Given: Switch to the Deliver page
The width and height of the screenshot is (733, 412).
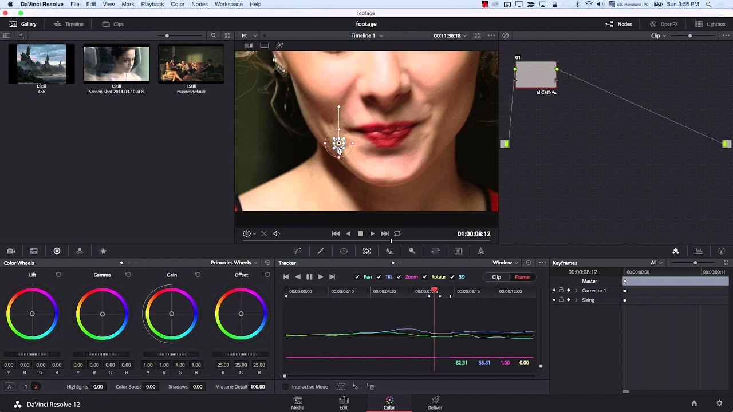Looking at the screenshot, I should click(x=435, y=403).
